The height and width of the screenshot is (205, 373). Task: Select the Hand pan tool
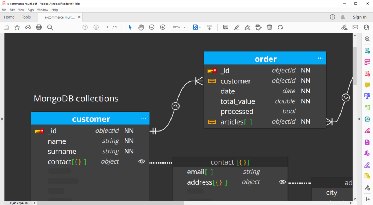[x=141, y=27]
